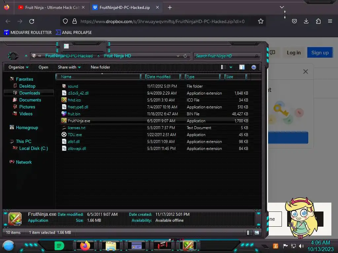Viewport: 338px width, 253px height.
Task: Click Log in on Dropbox
Action: coord(293,53)
